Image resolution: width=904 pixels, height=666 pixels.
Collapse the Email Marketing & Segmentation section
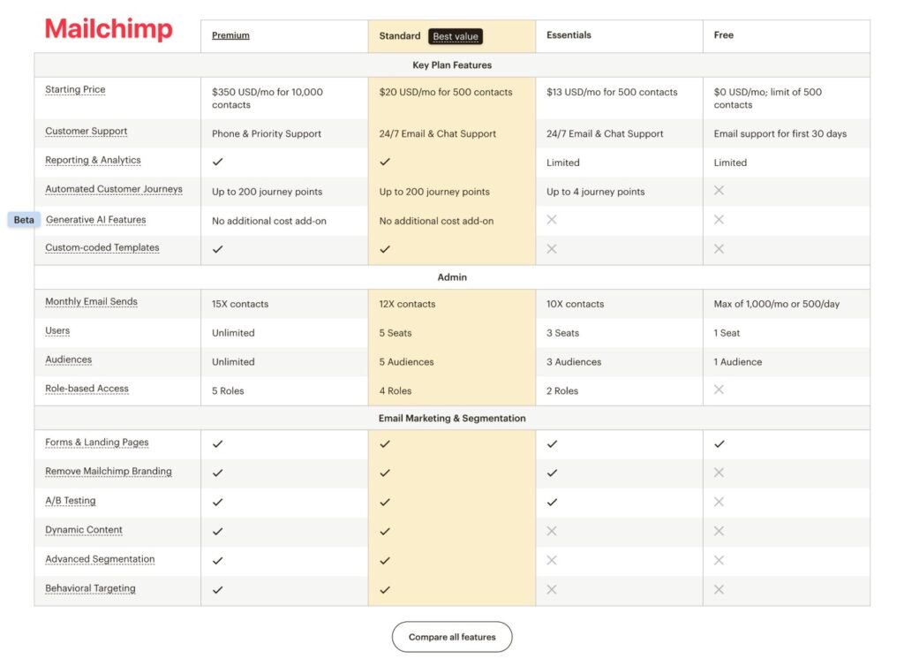click(451, 417)
